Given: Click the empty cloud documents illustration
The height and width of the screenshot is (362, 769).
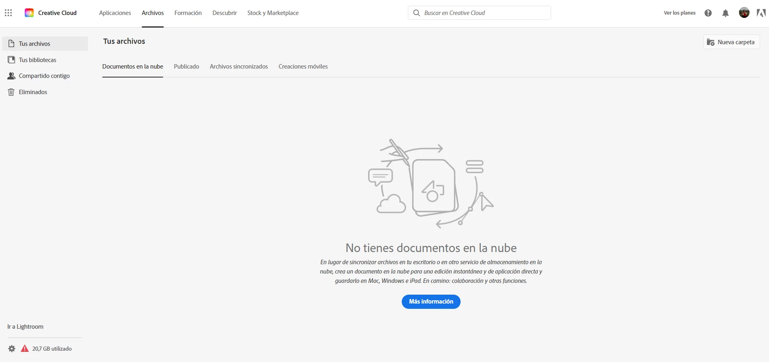Looking at the screenshot, I should [x=431, y=183].
